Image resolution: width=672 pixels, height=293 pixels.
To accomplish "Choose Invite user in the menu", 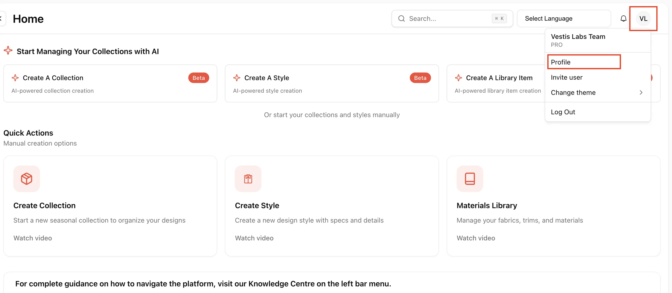I will [598, 77].
